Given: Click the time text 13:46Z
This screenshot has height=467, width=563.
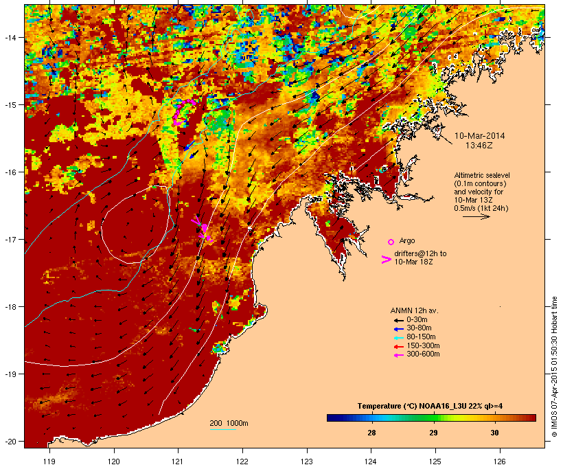Looking at the screenshot, I should (x=479, y=146).
